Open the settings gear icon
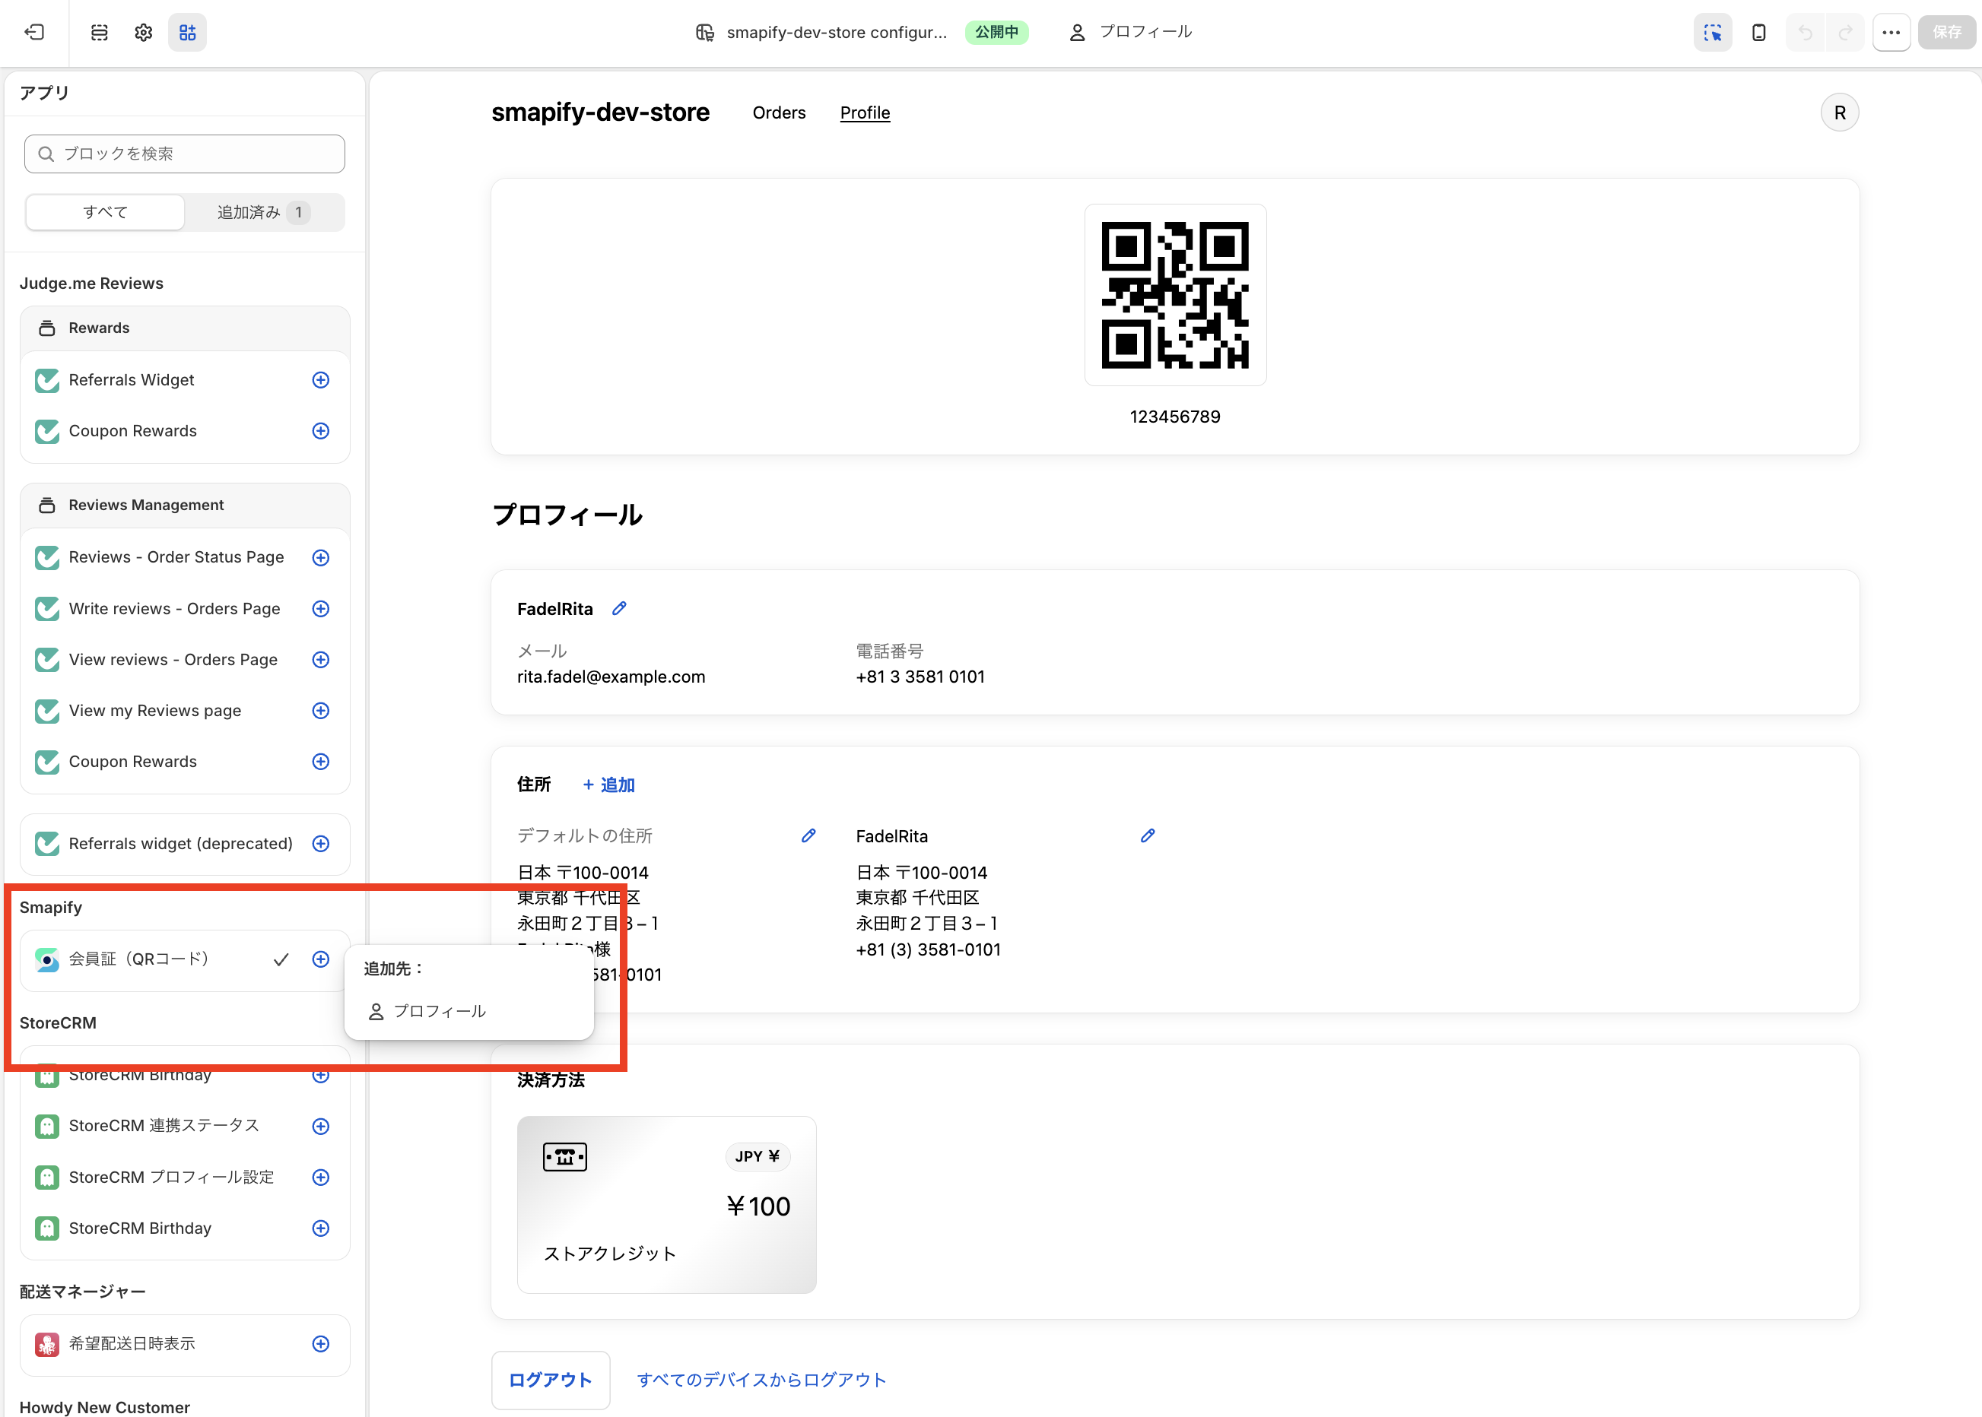This screenshot has width=1982, height=1417. point(144,32)
